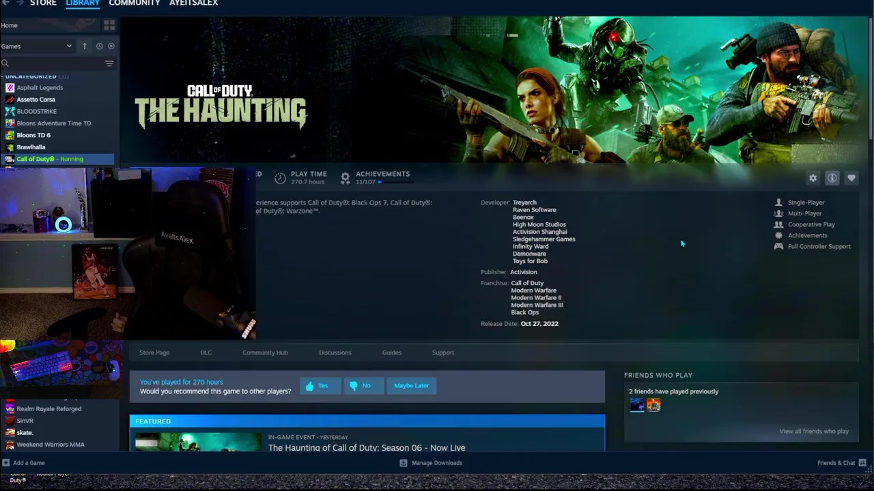This screenshot has width=874, height=491.
Task: Click the Treyarch developer link
Action: tap(524, 203)
